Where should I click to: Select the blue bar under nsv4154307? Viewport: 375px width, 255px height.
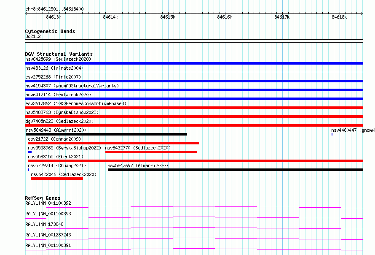point(194,90)
